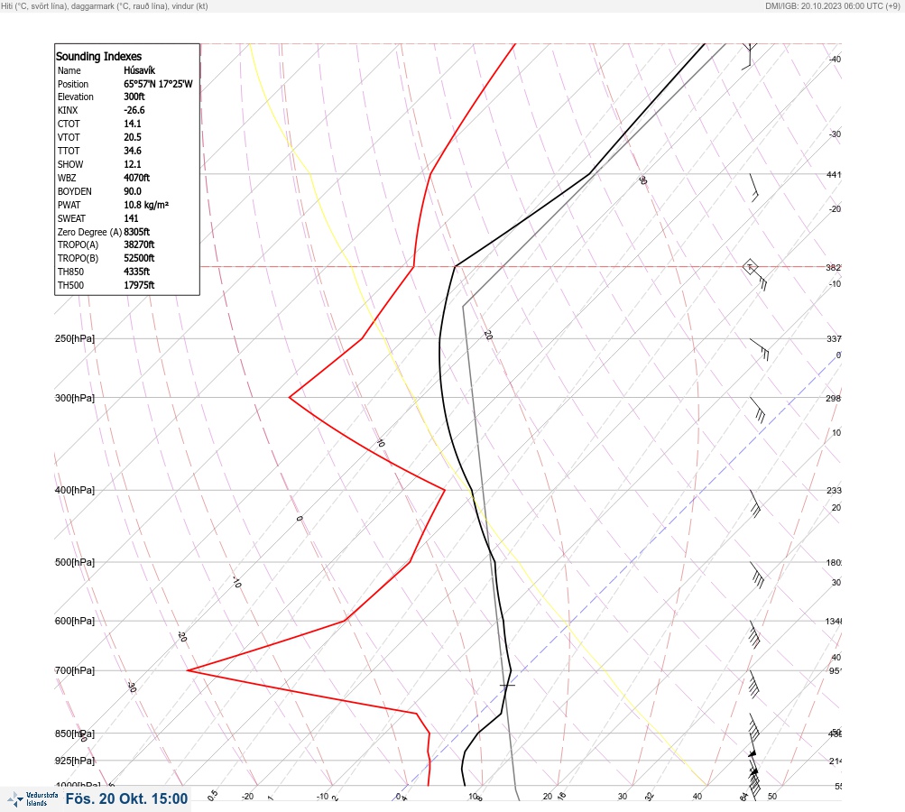Click the BOYDEN value '90.0'
Viewport: 905px width, 812px height.
[x=132, y=191]
